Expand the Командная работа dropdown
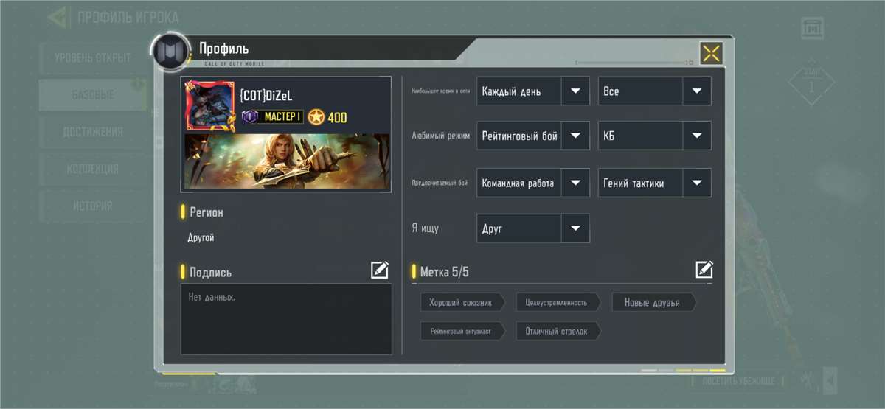This screenshot has width=885, height=409. (533, 183)
